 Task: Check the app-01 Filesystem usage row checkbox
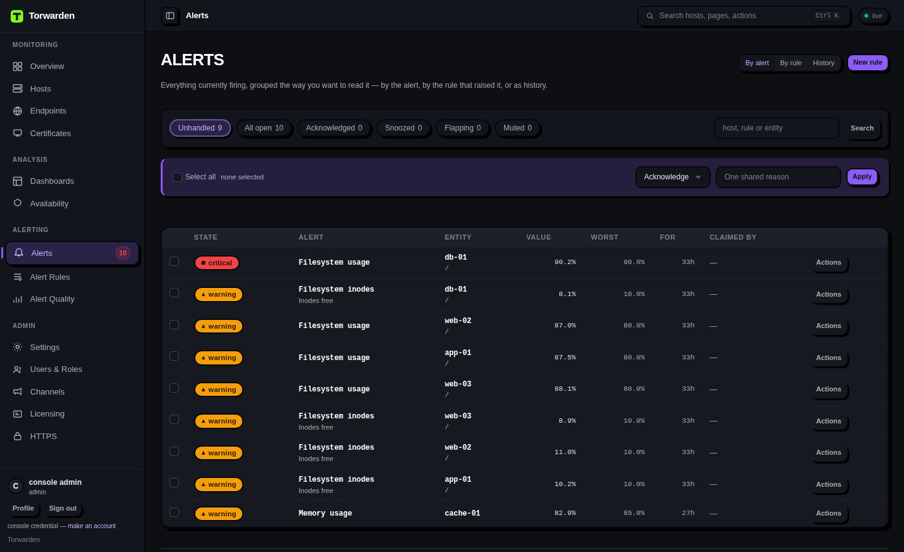point(175,356)
